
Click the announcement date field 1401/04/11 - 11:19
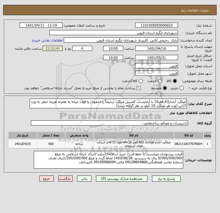tap(41, 25)
